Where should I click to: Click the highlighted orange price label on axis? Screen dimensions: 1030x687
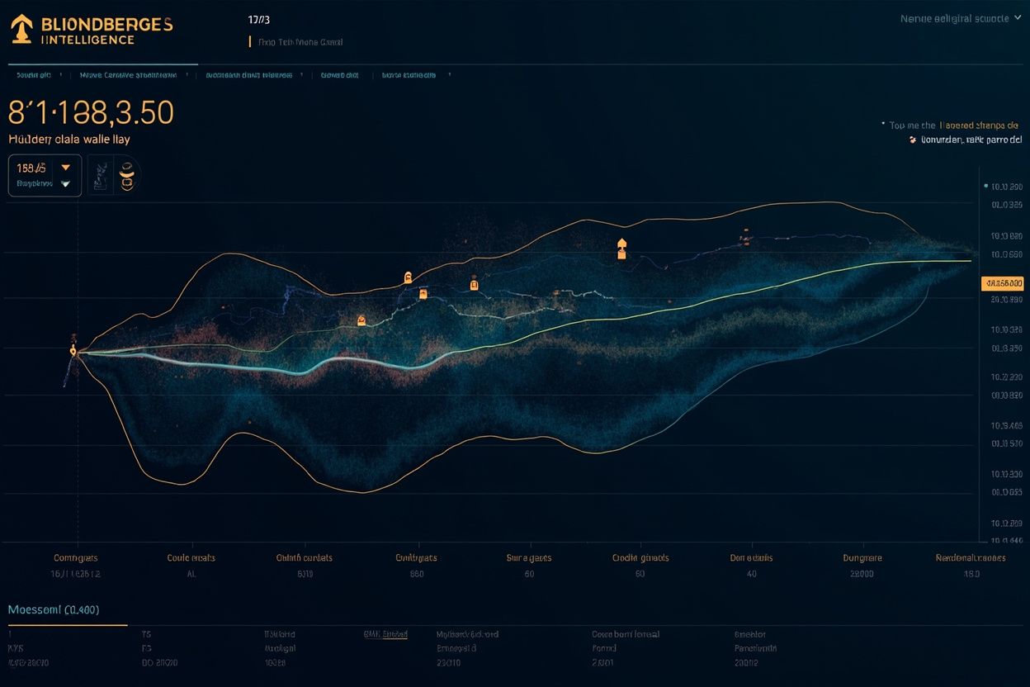click(x=1002, y=283)
